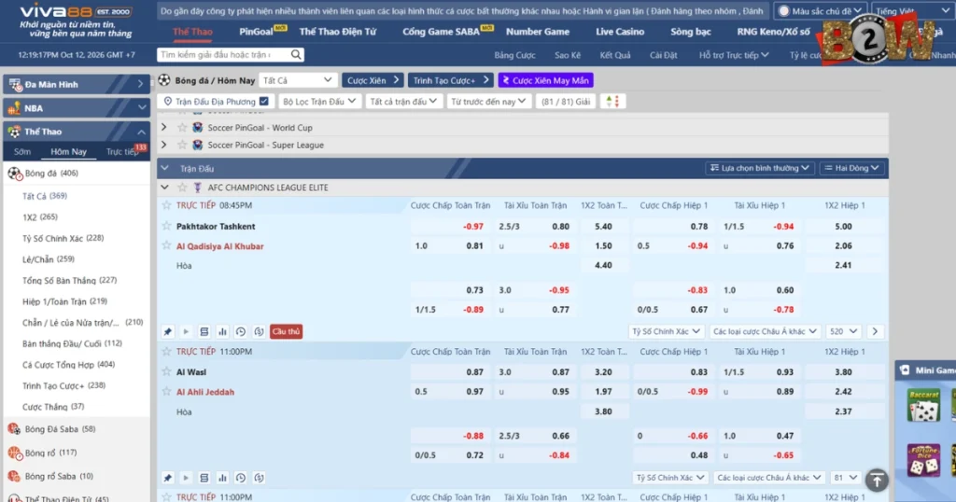
Task: Click next-page arrow beside 520 dropdown
Action: coord(875,331)
